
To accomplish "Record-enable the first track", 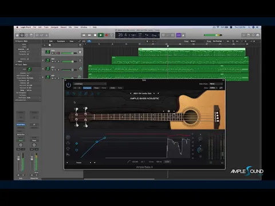I will [x=58, y=53].
